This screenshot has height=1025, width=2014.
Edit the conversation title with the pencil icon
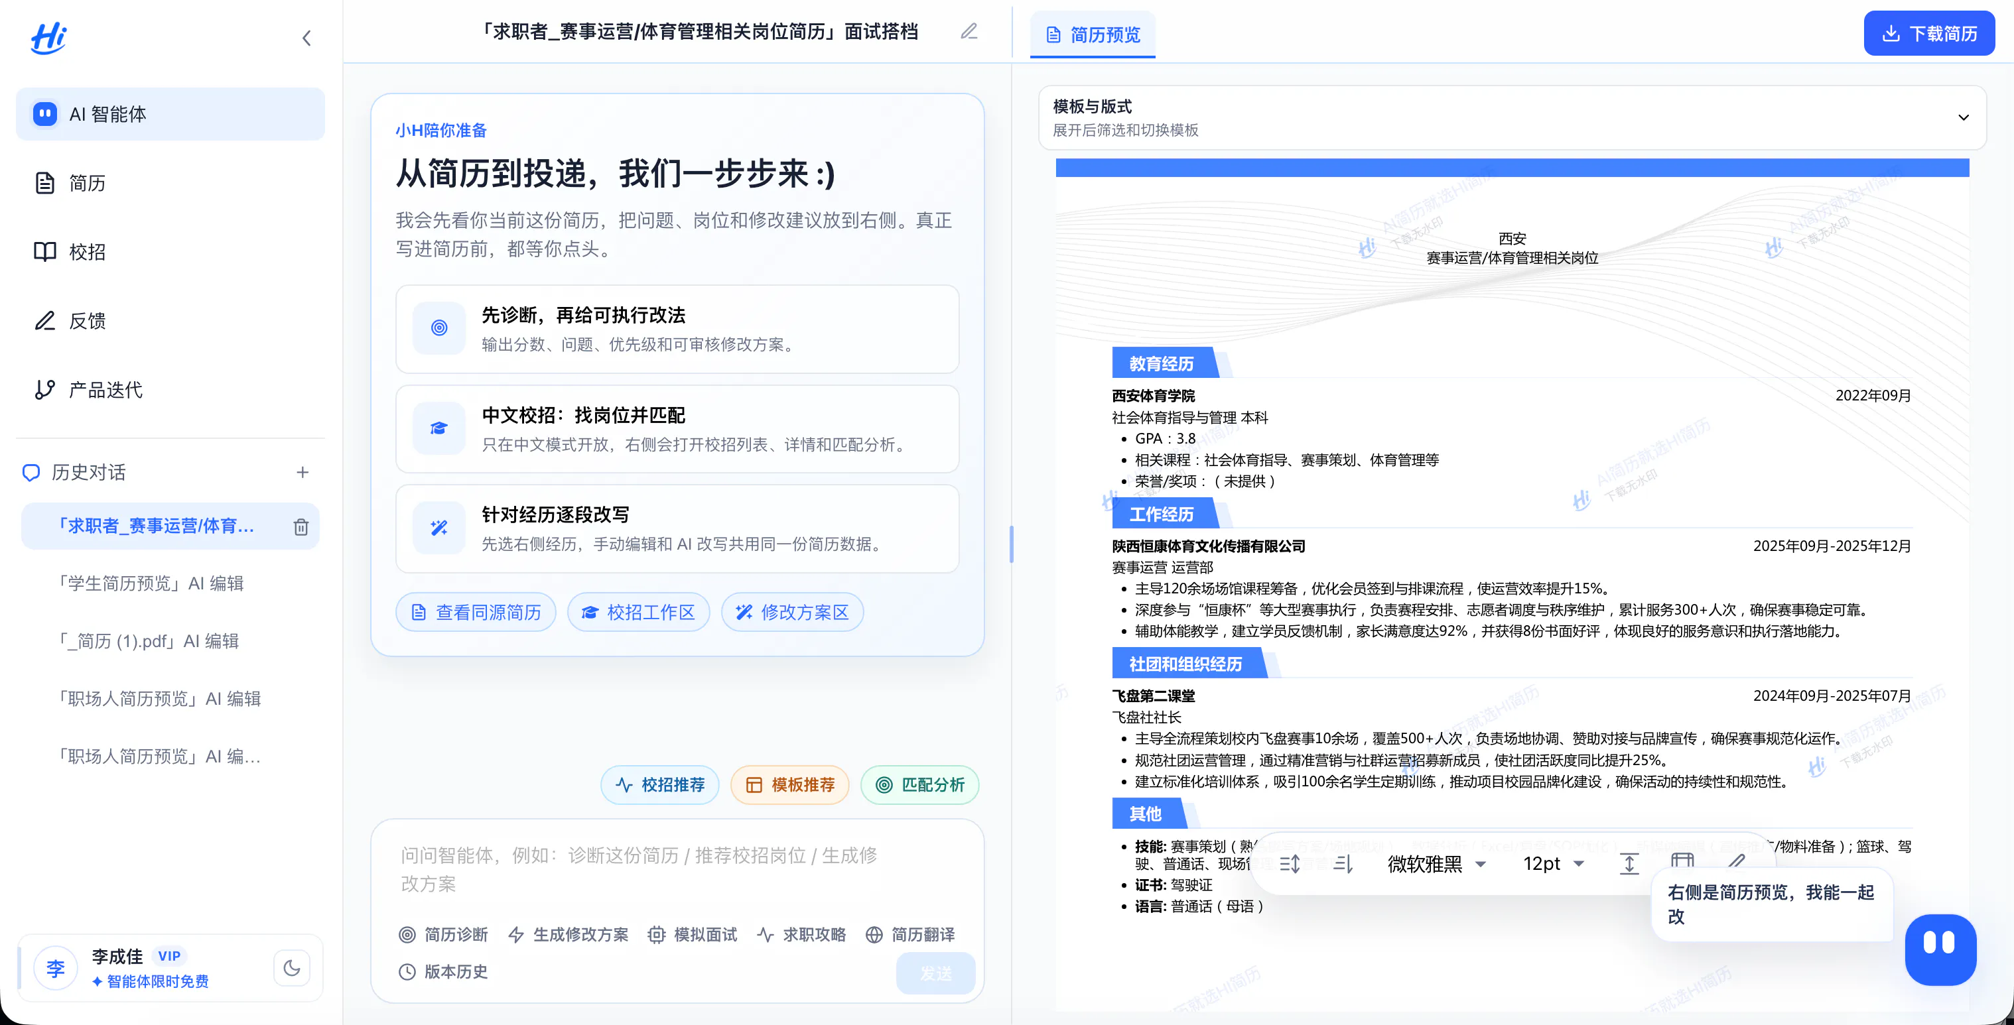(x=969, y=31)
